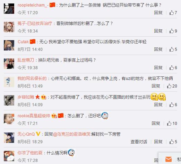Click 回复 on 岁宵如晦's comment

click(x=158, y=104)
